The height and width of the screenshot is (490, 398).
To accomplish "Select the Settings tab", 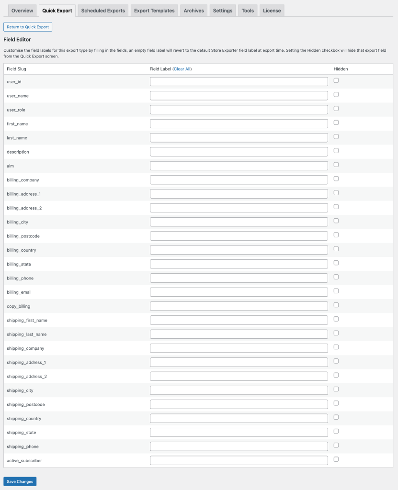I will [222, 11].
